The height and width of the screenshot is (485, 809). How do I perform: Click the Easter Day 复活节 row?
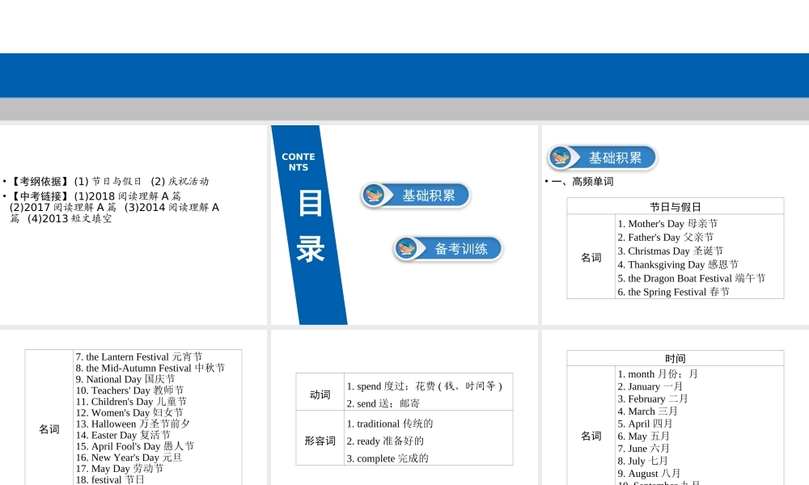123,435
